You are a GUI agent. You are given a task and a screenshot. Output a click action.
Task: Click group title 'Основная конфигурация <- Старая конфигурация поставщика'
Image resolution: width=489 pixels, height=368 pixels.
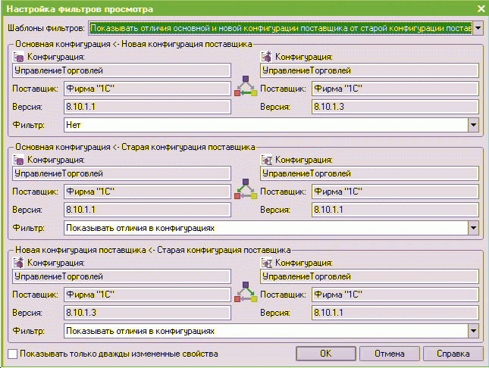(136, 147)
